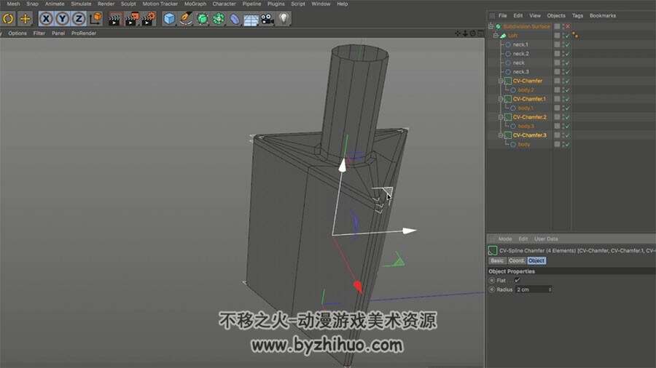Open the green Array modeling objects icon
The width and height of the screenshot is (656, 368).
pos(219,19)
